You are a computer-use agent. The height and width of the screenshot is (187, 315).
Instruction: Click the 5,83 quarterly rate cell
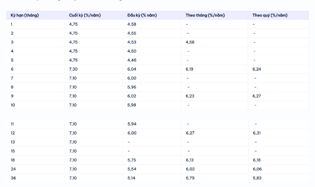pyautogui.click(x=257, y=178)
